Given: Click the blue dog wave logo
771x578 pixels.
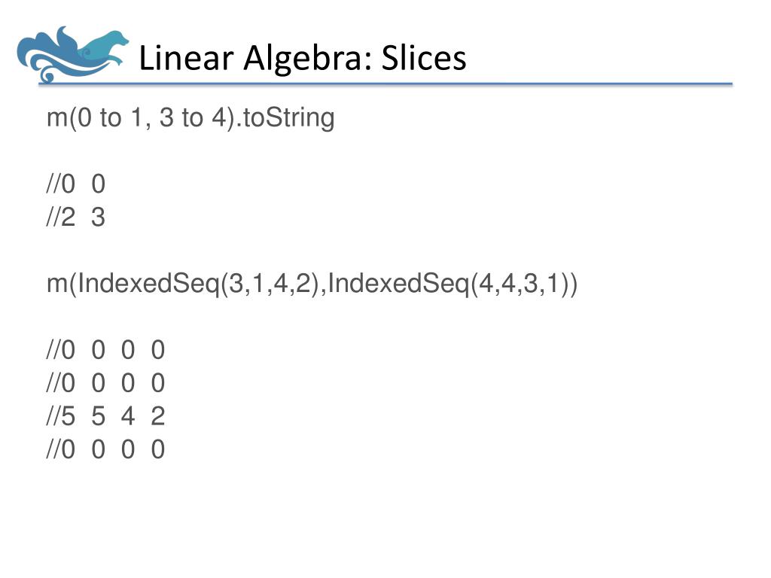Looking at the screenshot, I should 72,54.
